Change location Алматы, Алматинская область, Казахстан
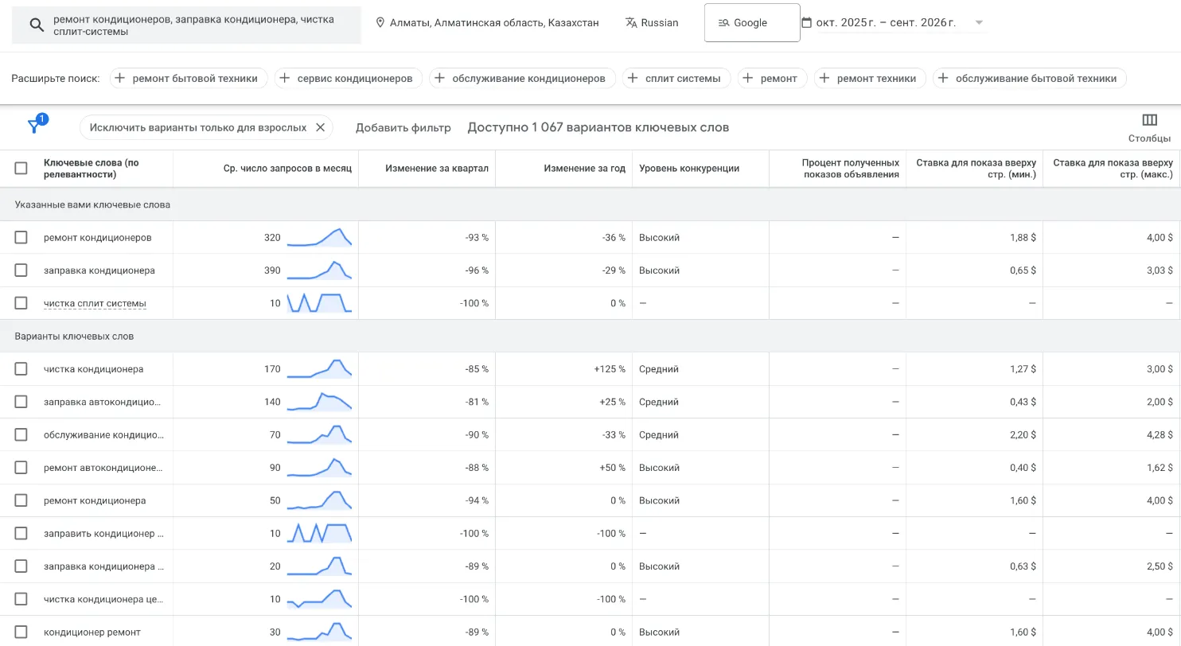 [487, 23]
